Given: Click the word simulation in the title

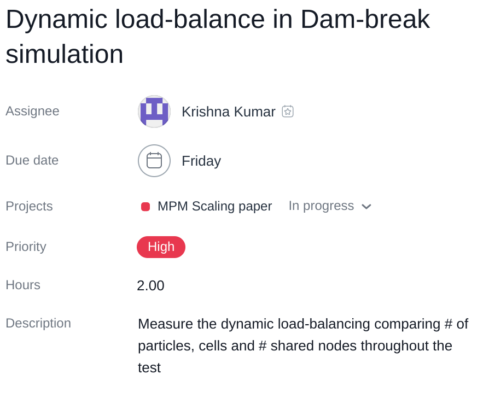Looking at the screenshot, I should point(65,54).
